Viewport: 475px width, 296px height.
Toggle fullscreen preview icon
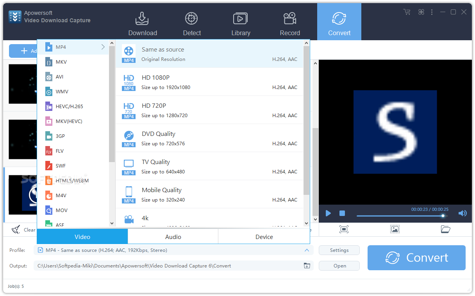click(344, 229)
